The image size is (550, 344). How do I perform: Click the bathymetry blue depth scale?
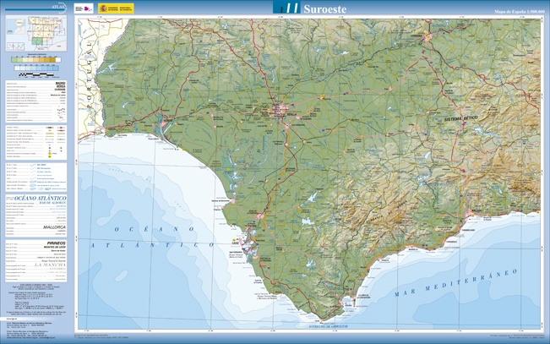35,67
